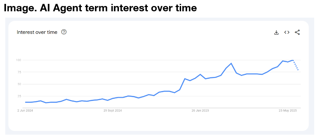Click the line's highest peak at 100

(293, 60)
